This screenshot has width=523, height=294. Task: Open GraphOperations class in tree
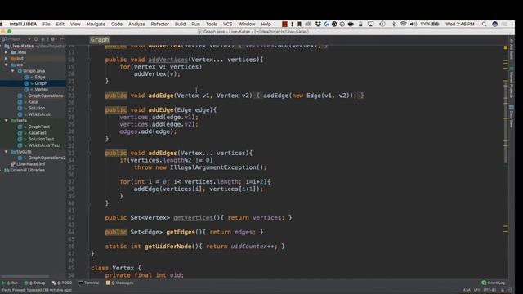pyautogui.click(x=46, y=96)
